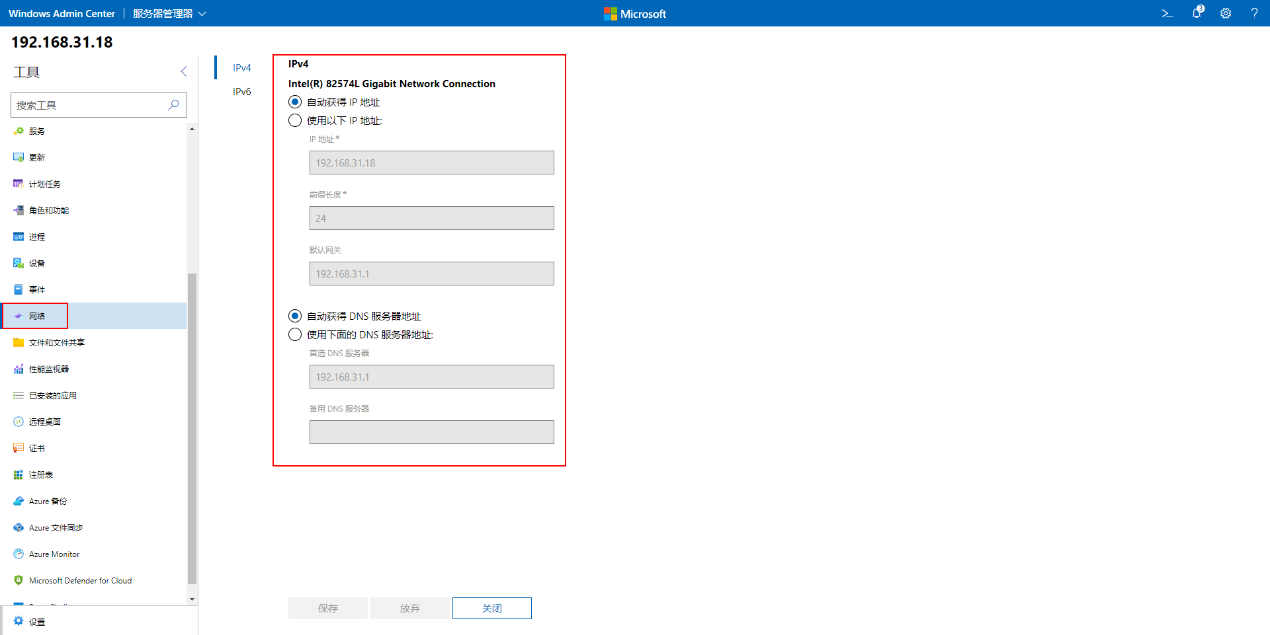Click the Intel(R) 82574L adapter name text
The height and width of the screenshot is (635, 1270).
pyautogui.click(x=392, y=83)
